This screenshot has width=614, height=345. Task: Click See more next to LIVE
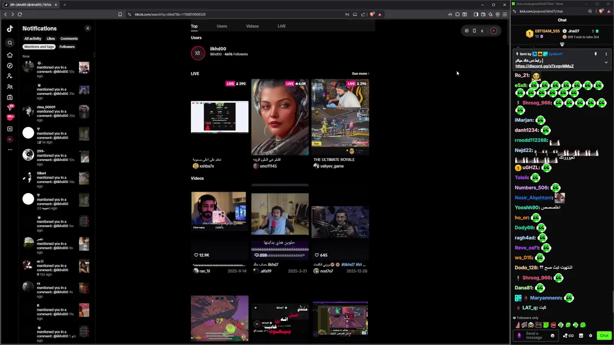point(360,74)
